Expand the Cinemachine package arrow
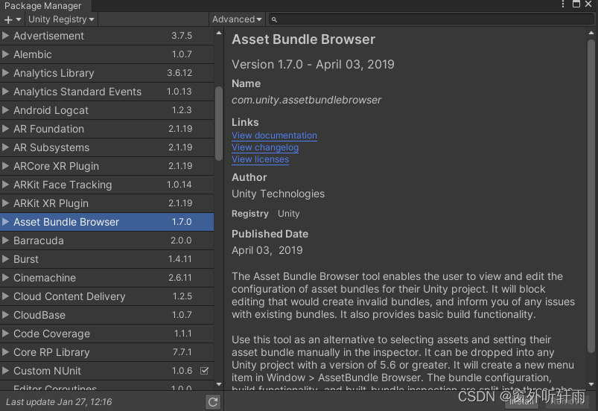This screenshot has width=598, height=411. pos(5,278)
